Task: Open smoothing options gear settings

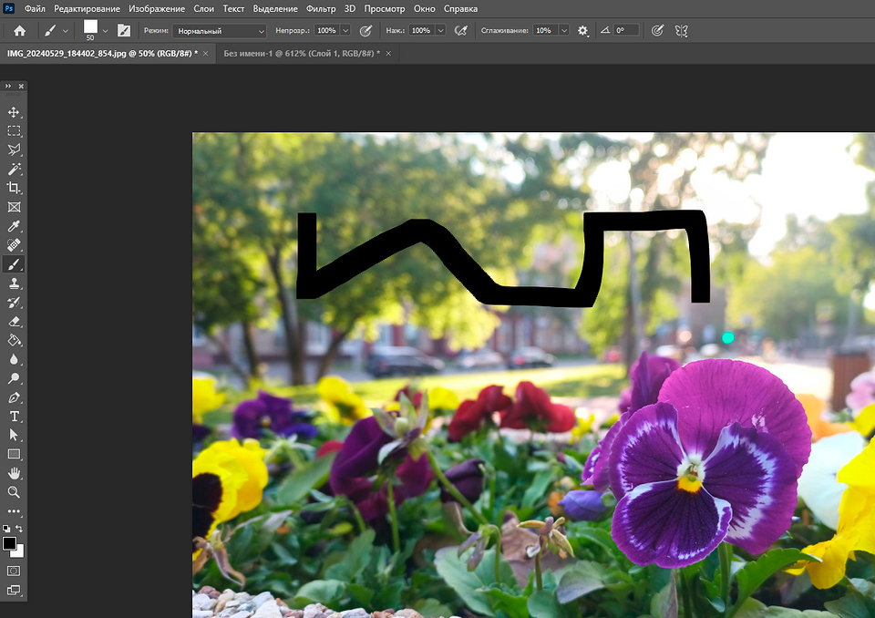Action: click(583, 30)
